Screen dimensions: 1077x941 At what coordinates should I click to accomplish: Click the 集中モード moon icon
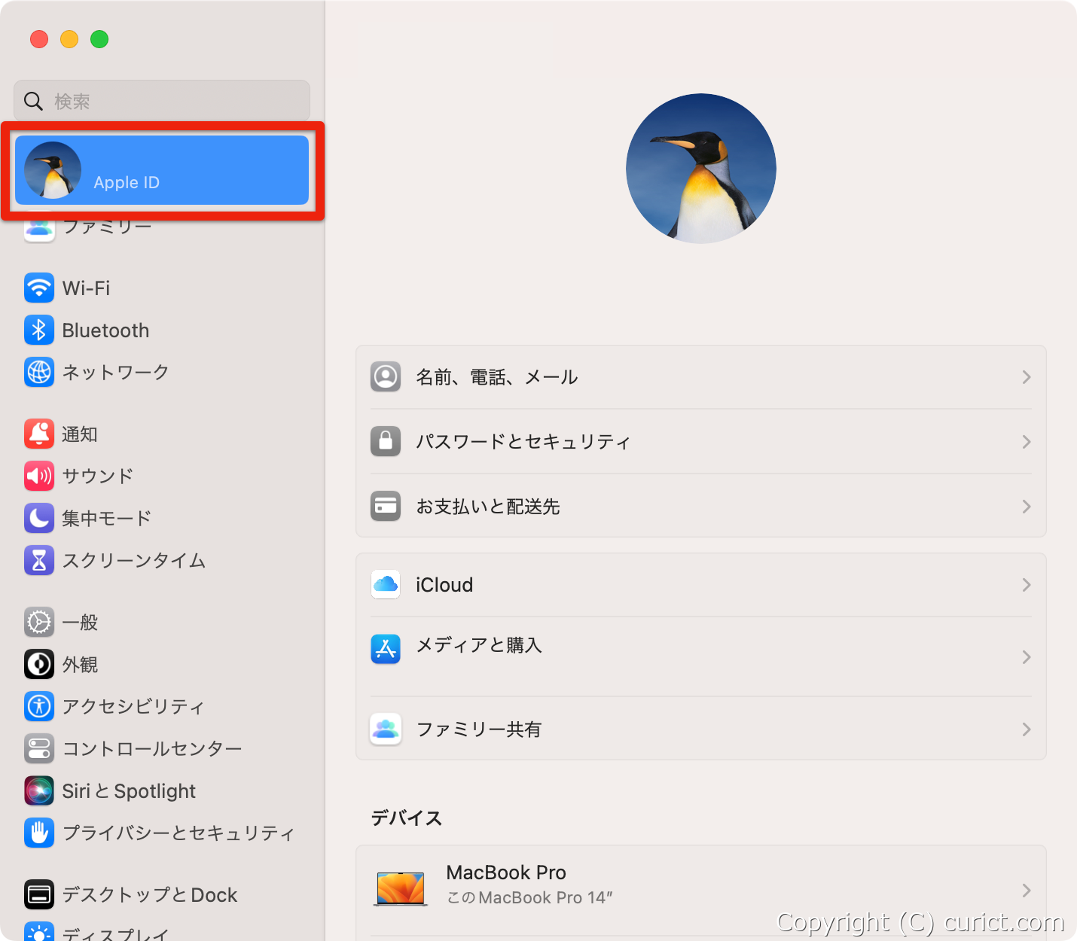pyautogui.click(x=39, y=518)
